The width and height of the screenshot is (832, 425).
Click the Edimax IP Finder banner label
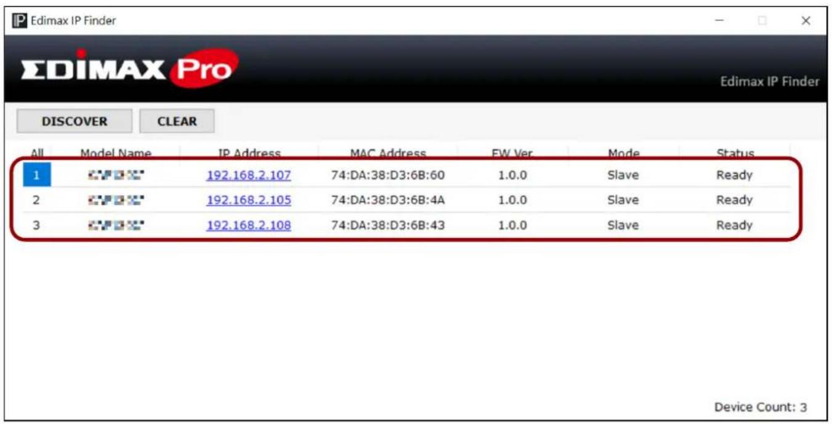pyautogui.click(x=770, y=81)
